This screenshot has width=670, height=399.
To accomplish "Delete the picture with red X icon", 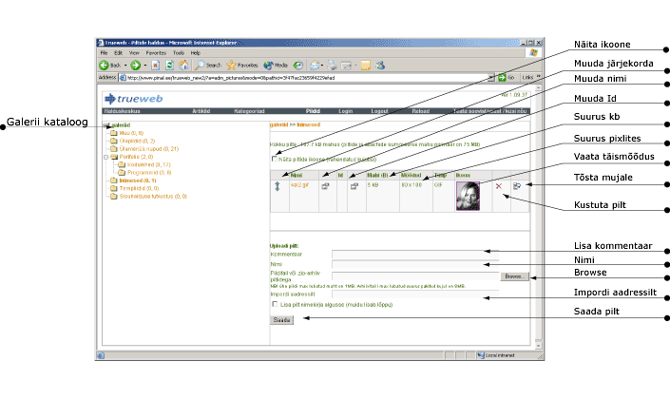I will [498, 186].
